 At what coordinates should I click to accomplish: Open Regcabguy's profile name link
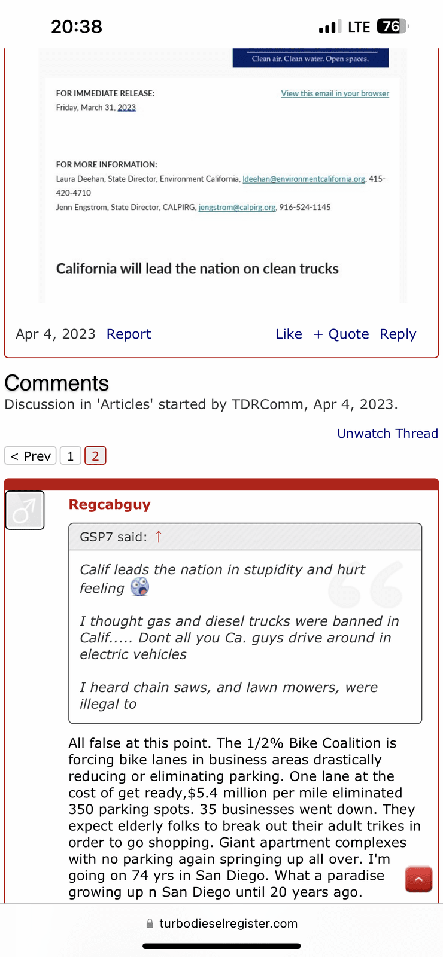[110, 504]
